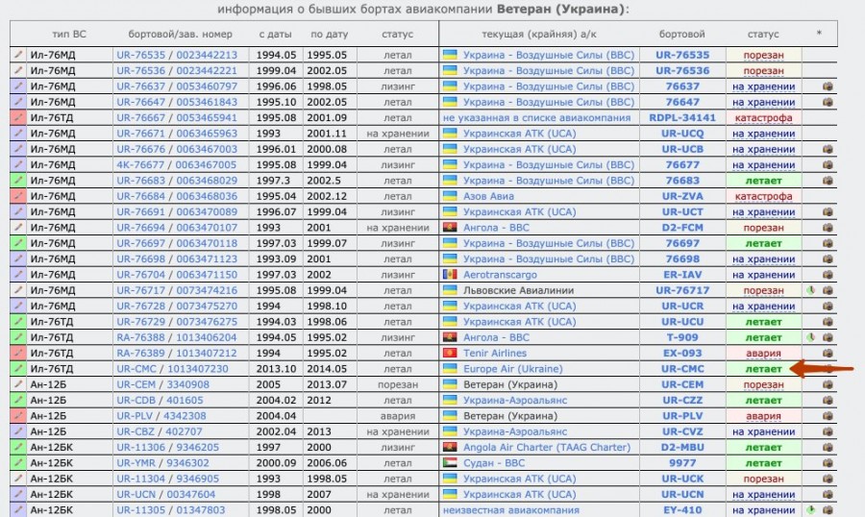Open the UR-ZVA registration link

(682, 196)
